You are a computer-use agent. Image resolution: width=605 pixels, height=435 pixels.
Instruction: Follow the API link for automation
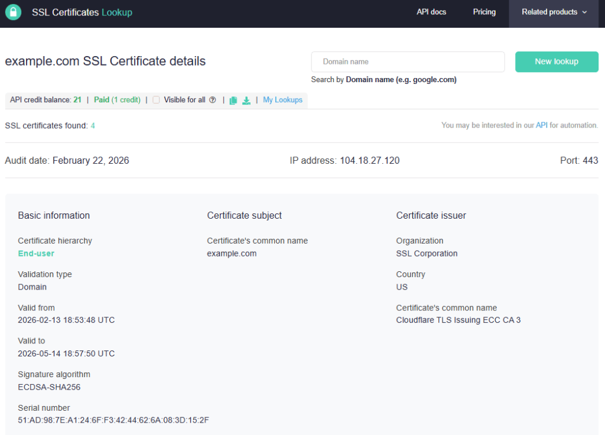tap(541, 125)
